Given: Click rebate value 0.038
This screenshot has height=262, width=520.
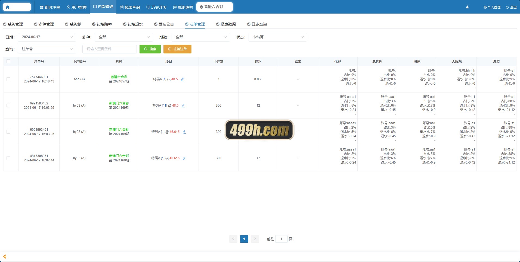Looking at the screenshot, I should [x=258, y=79].
